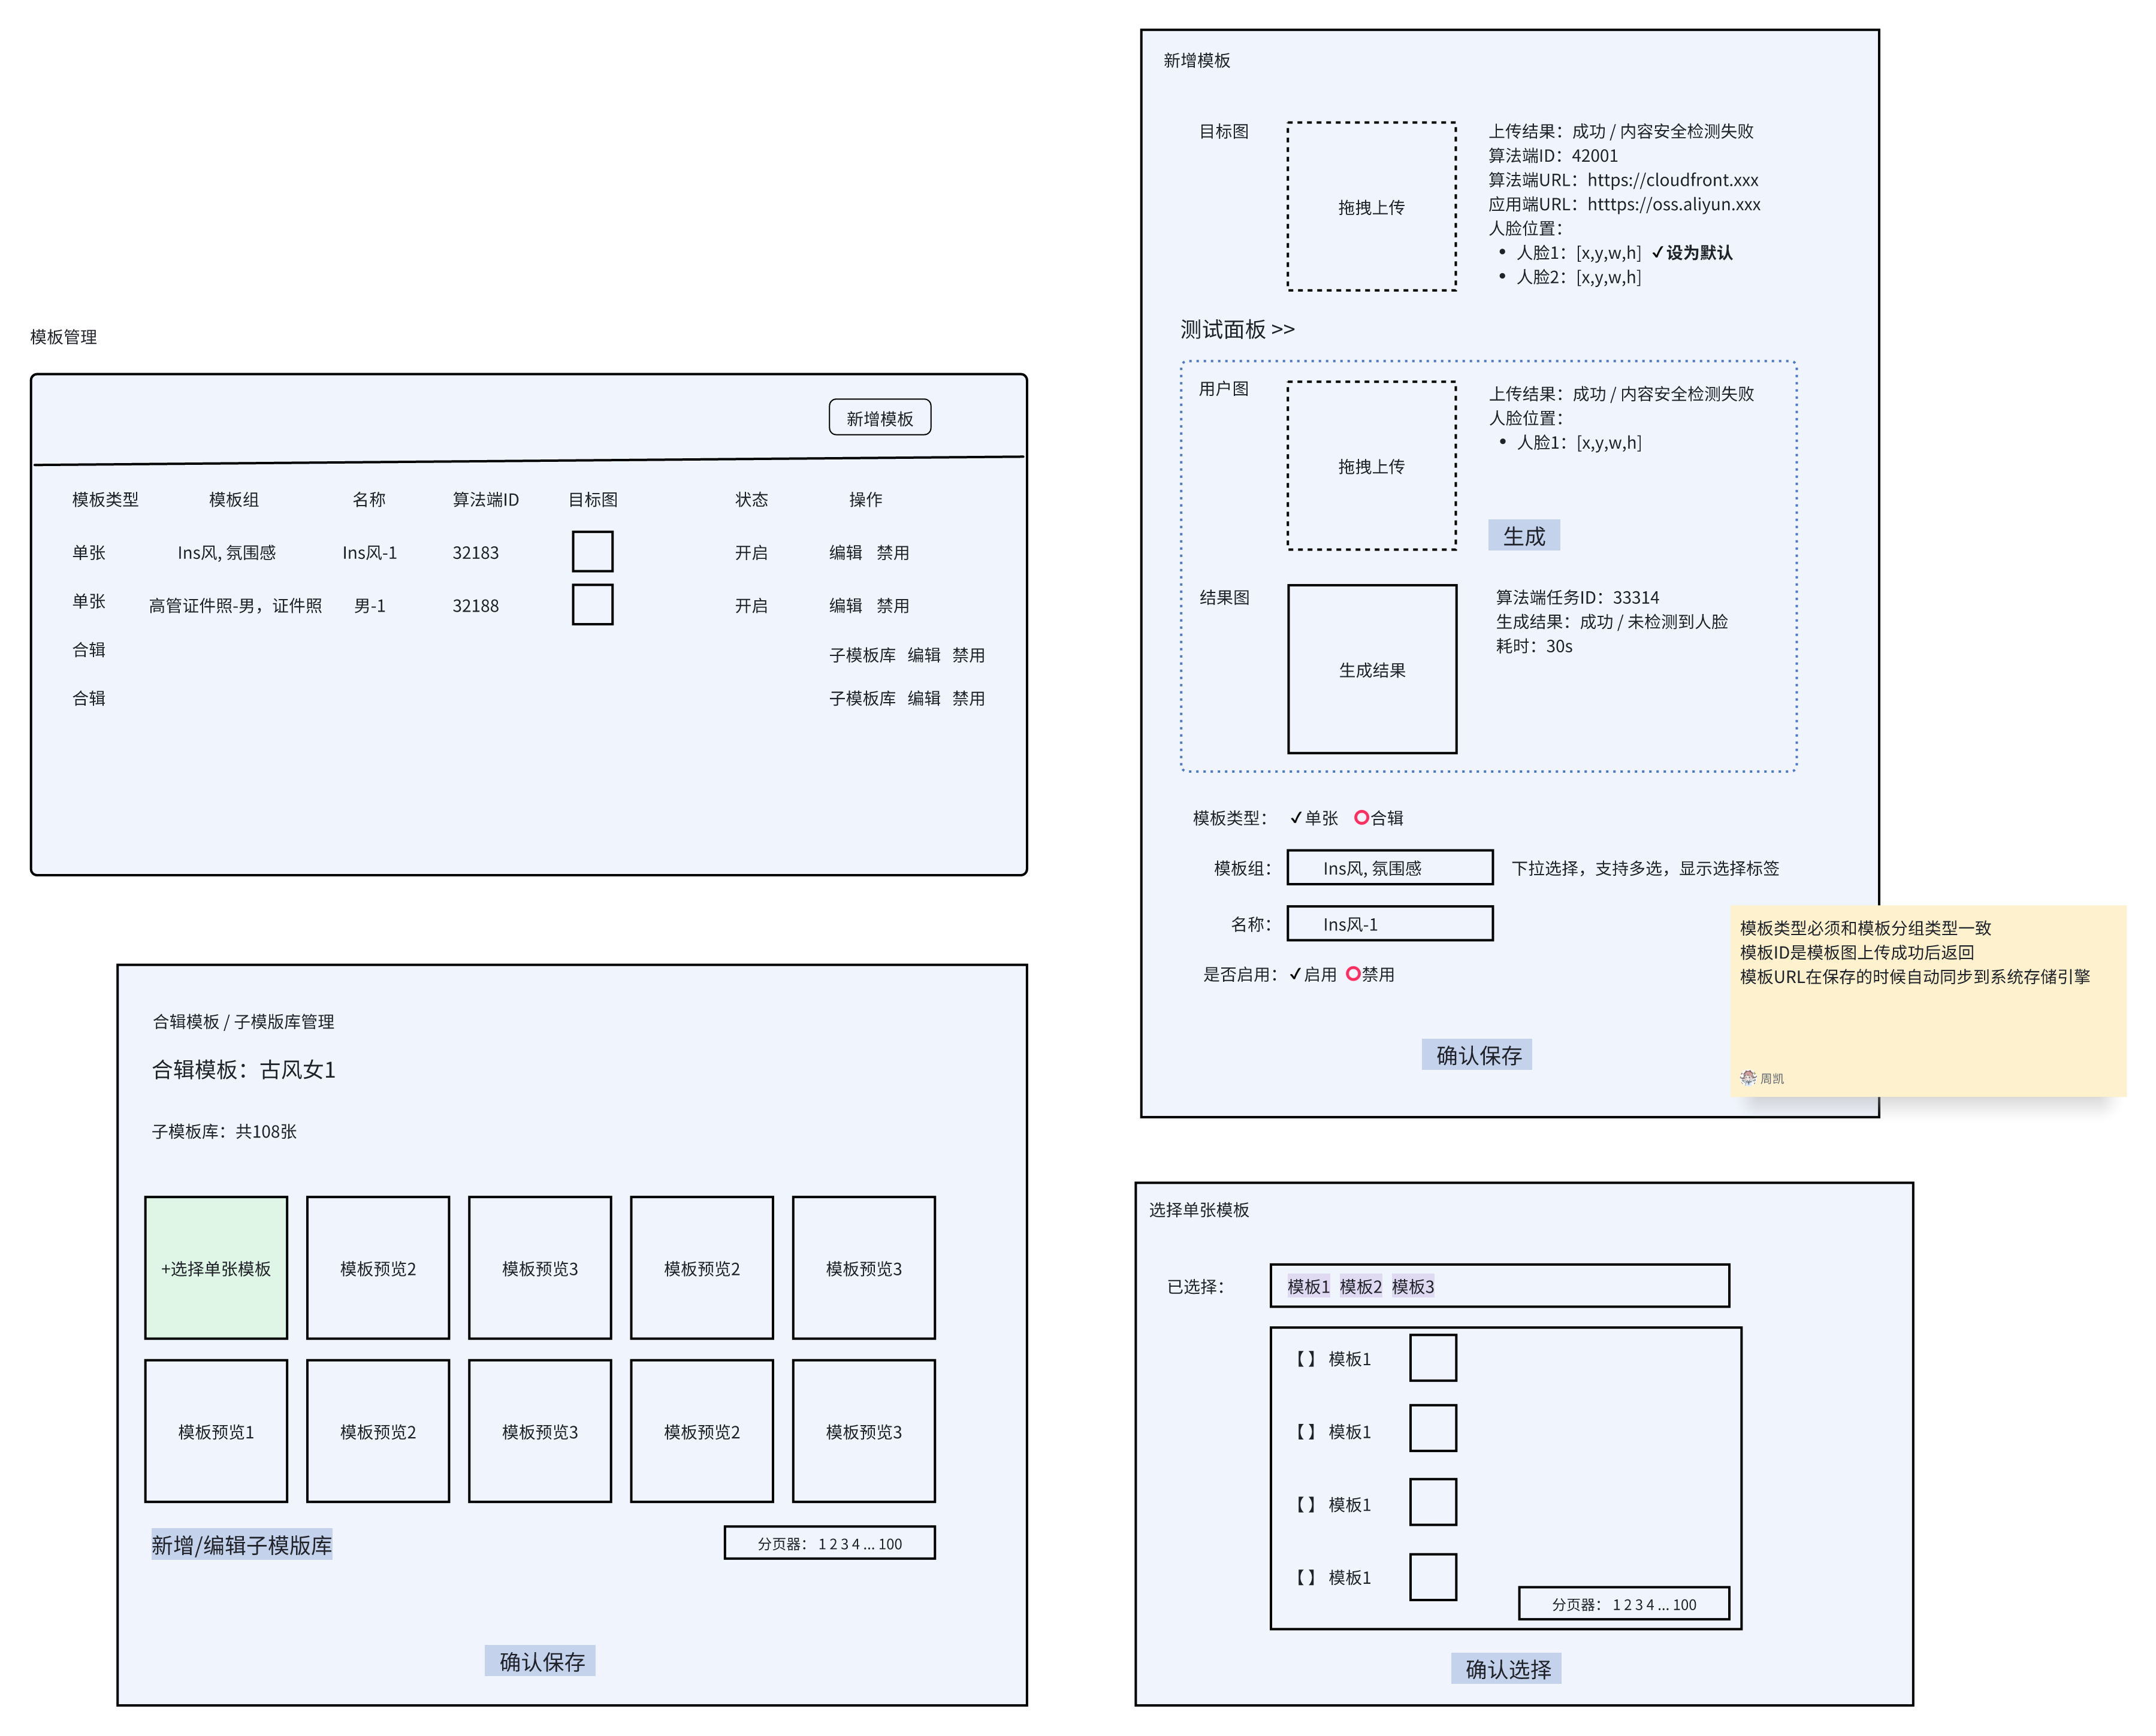Open 子模板库 for the first 合辑 row
Screen dimensions: 2156x1736
point(862,655)
